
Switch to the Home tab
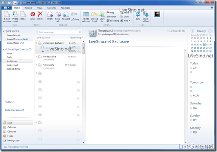point(17,8)
